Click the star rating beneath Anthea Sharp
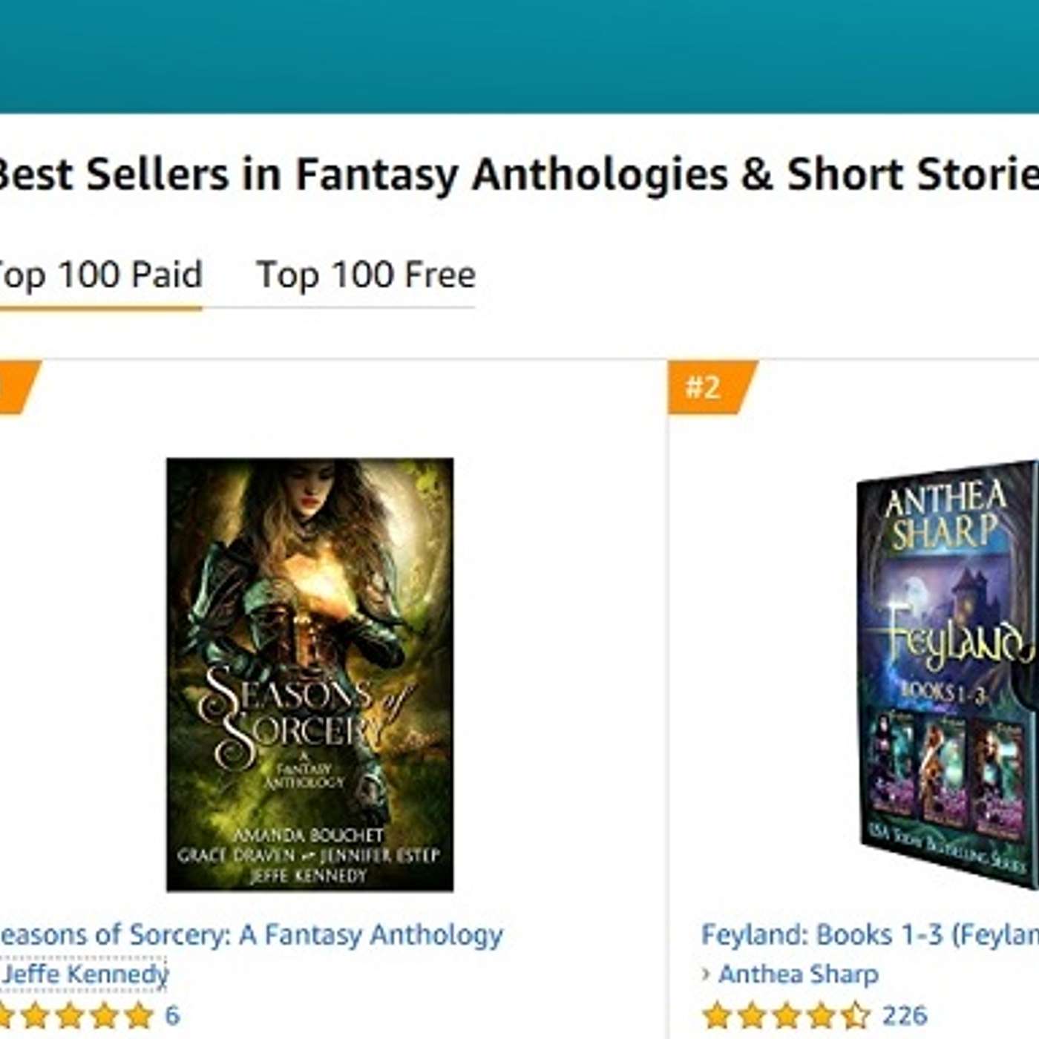 pyautogui.click(x=787, y=1015)
